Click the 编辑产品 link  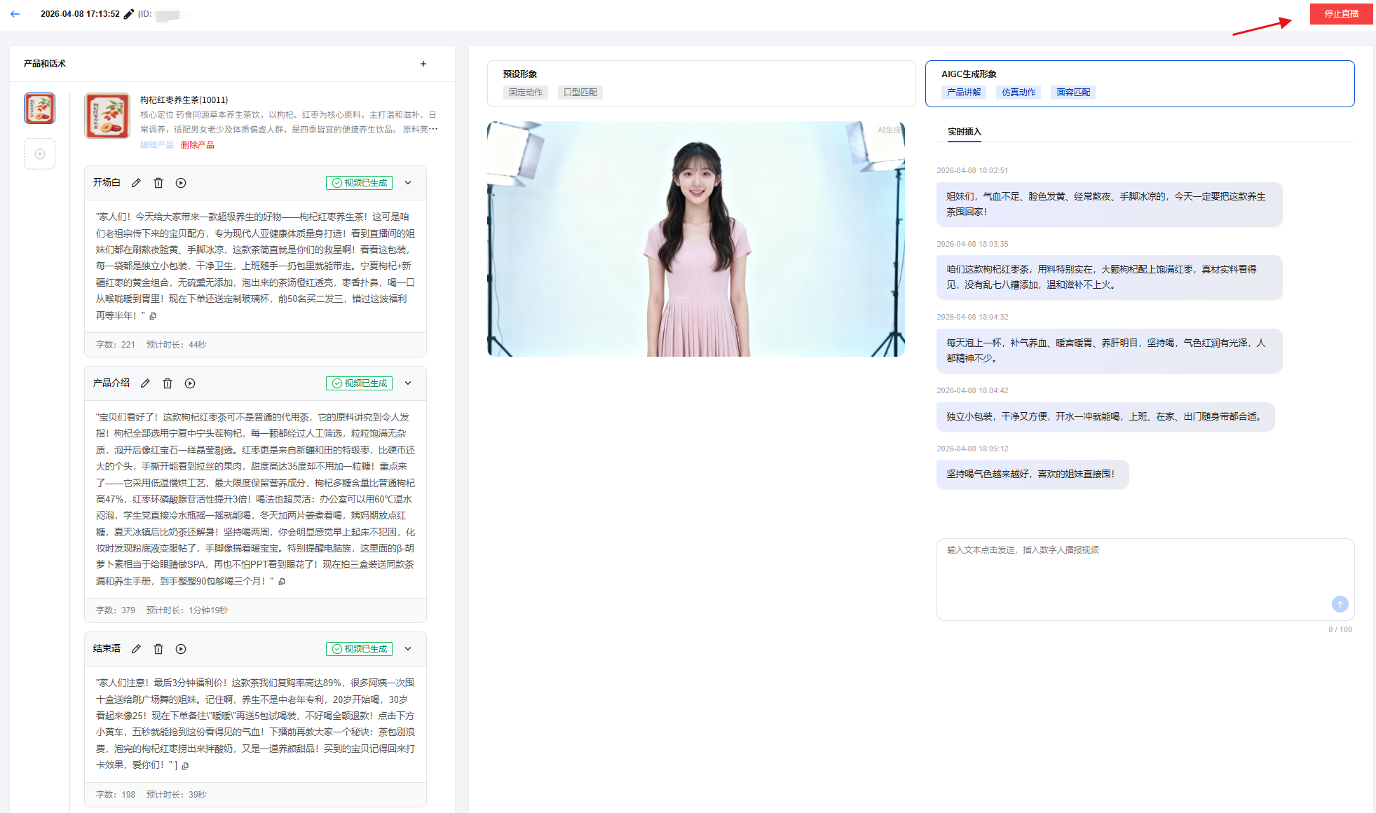click(x=157, y=145)
